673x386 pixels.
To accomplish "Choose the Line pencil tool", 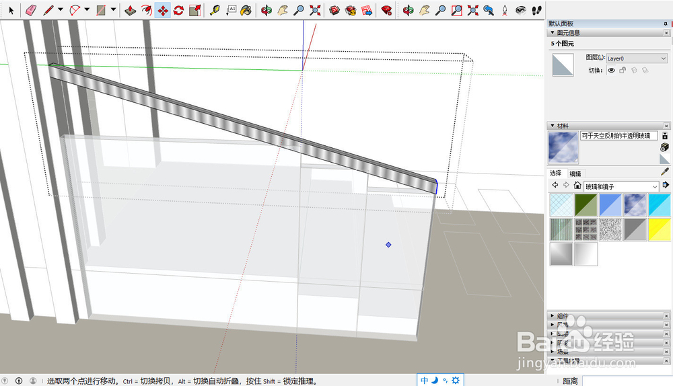I will pos(48,10).
